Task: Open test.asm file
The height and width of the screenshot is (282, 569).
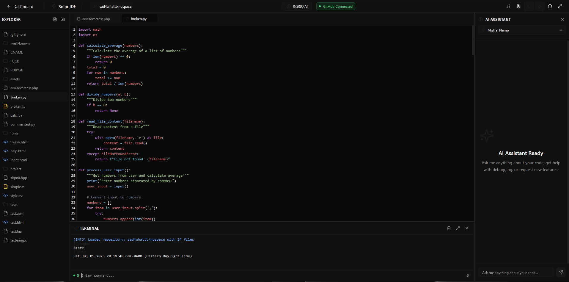Action: pos(34,214)
